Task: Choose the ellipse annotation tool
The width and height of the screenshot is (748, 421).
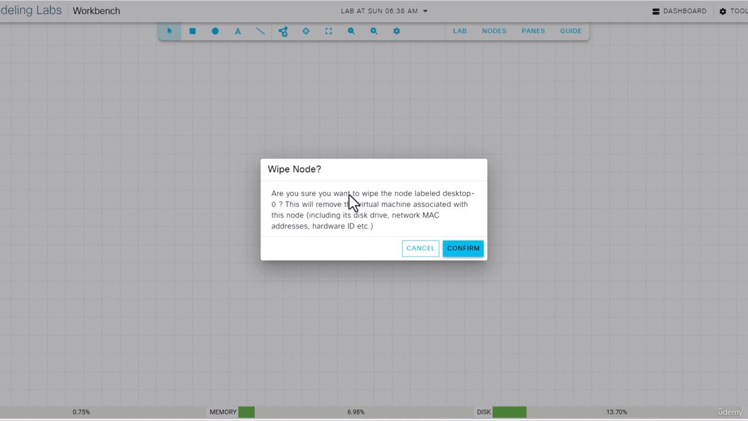Action: (215, 31)
